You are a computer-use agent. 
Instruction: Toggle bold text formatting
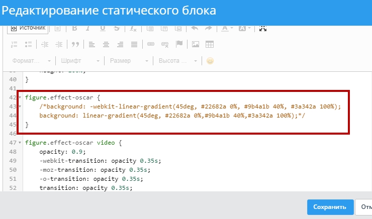(x=74, y=28)
